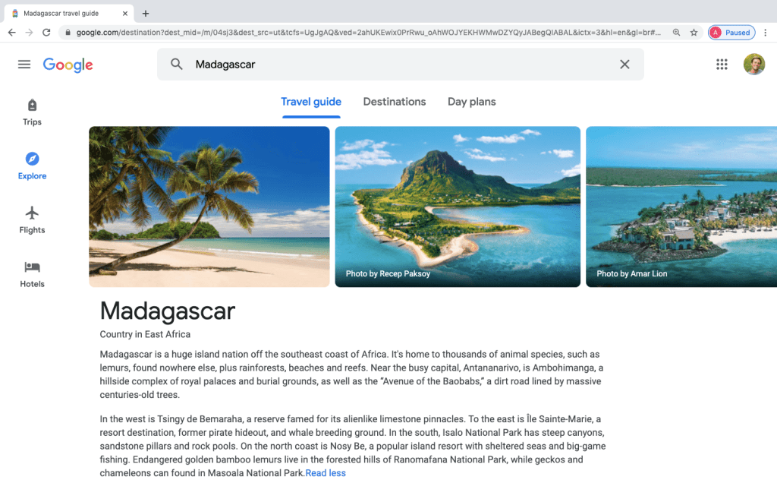Screen dimensions: 777x486
Task: Open Flights from the sidebar
Action: [32, 220]
